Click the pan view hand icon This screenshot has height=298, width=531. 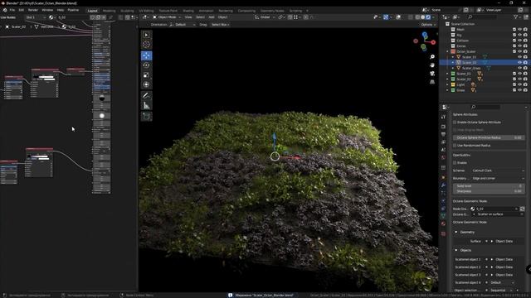point(432,65)
